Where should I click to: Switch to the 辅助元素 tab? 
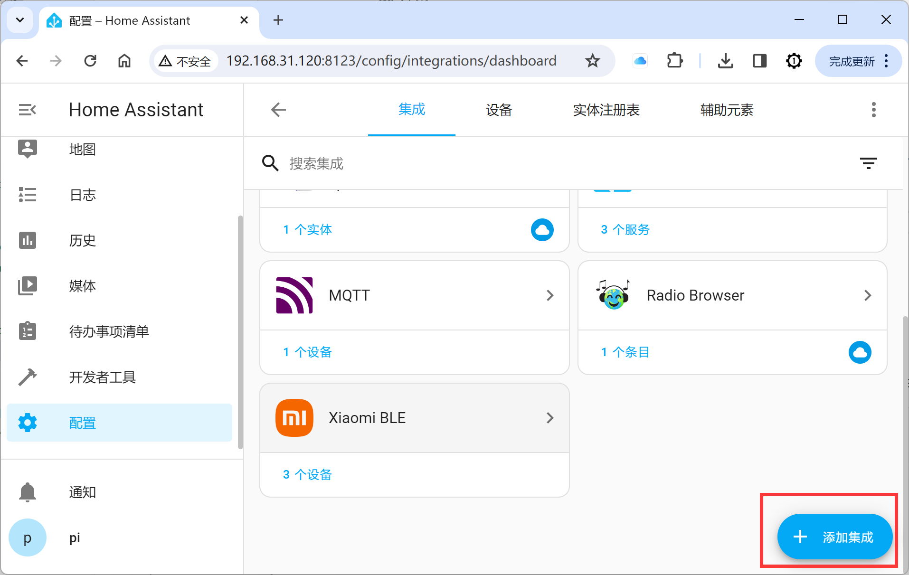pyautogui.click(x=727, y=110)
